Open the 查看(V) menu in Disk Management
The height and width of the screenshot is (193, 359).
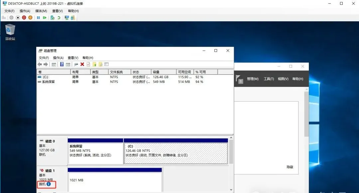(72, 58)
